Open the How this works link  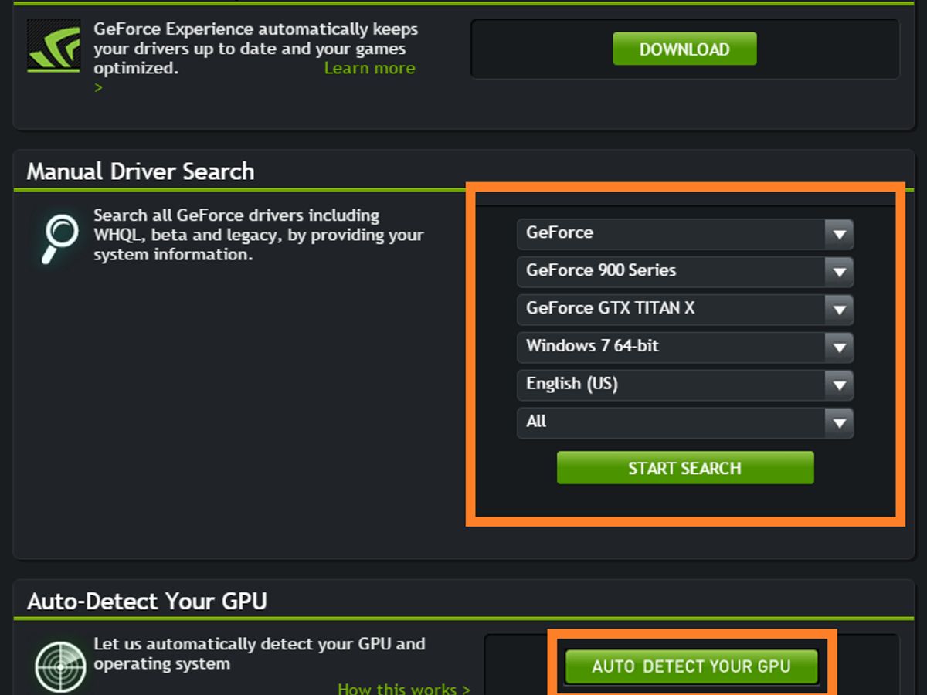[404, 688]
